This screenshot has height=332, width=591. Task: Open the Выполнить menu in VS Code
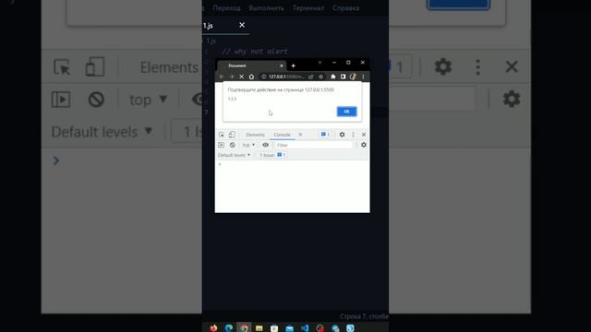tap(267, 8)
